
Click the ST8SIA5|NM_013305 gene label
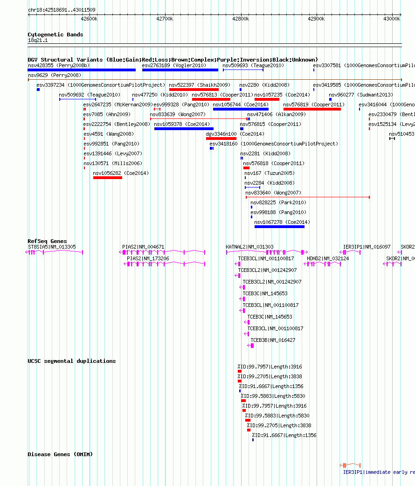coord(52,247)
